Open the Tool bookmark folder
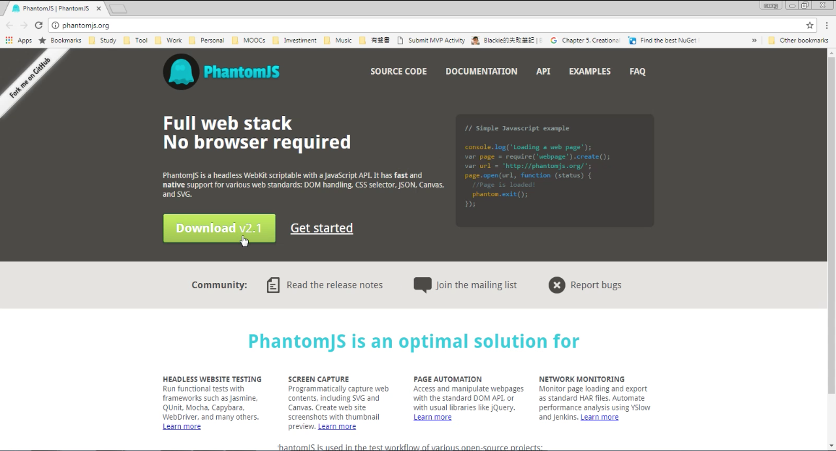 click(x=136, y=41)
